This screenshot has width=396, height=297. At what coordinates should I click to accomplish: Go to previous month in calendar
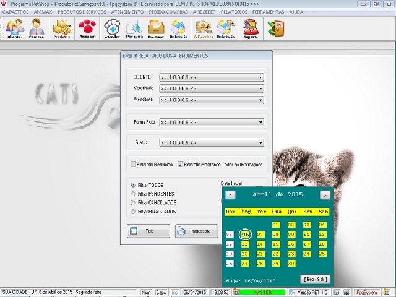click(231, 195)
